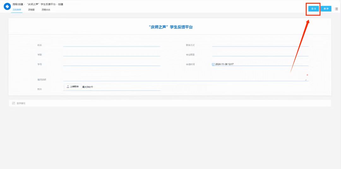Switch to the 流程表单 tab
This screenshot has width=341, height=169.
click(17, 10)
